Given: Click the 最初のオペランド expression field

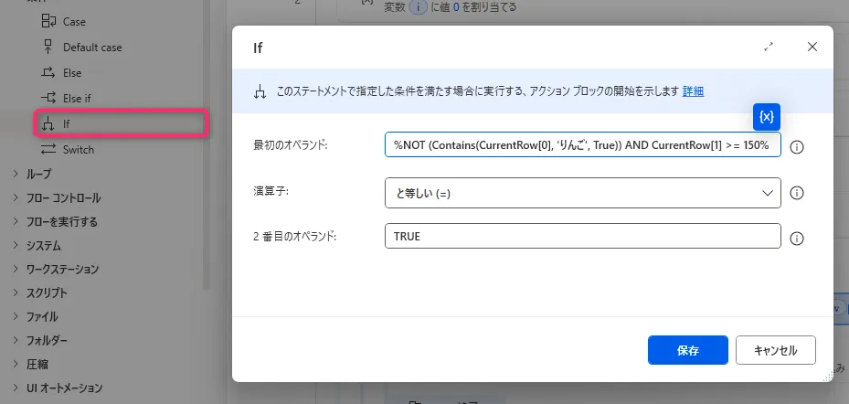Looking at the screenshot, I should pos(583,145).
